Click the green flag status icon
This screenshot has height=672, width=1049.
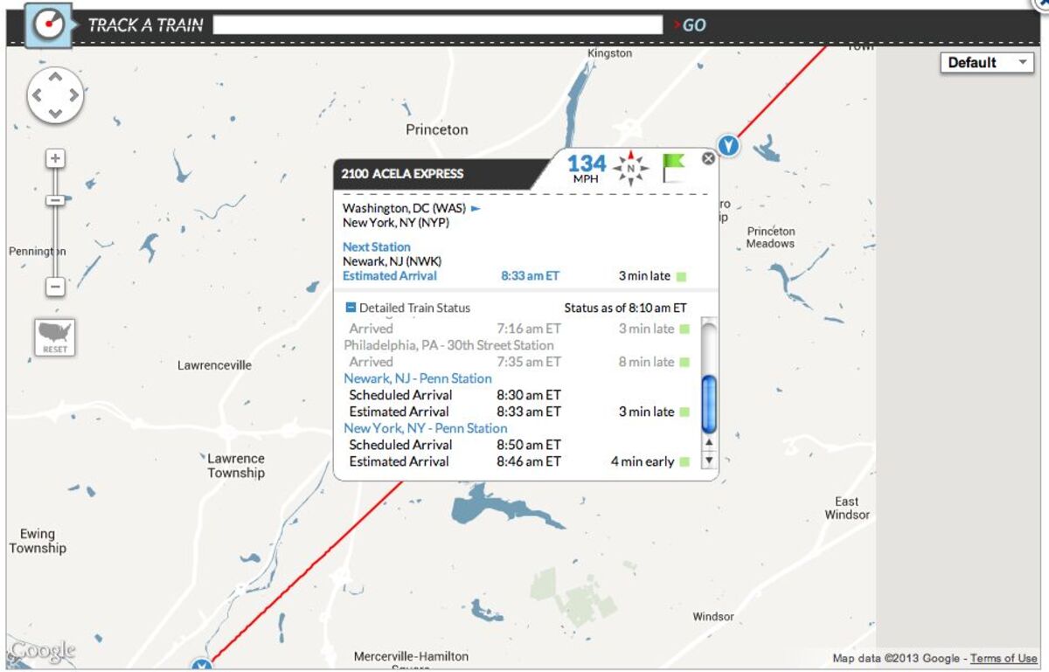click(x=673, y=168)
